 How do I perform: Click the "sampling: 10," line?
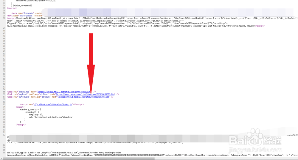36,114
